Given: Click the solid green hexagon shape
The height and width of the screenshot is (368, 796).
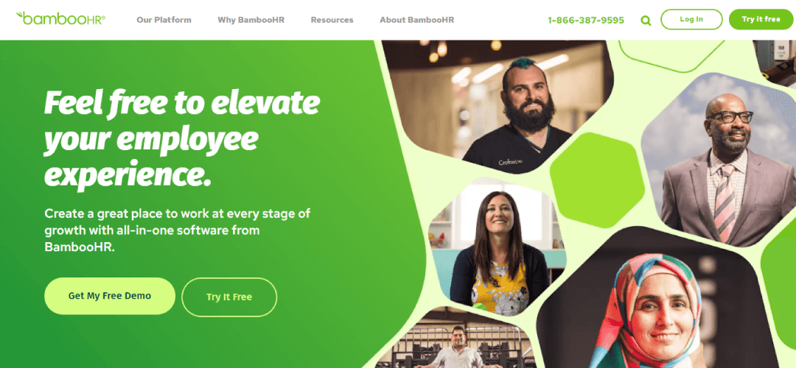Looking at the screenshot, I should click(597, 180).
